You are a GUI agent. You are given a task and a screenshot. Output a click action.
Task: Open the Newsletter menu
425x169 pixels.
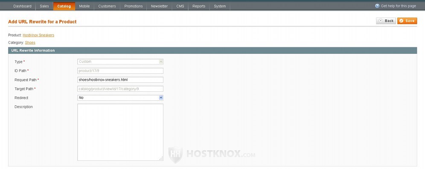pos(160,6)
